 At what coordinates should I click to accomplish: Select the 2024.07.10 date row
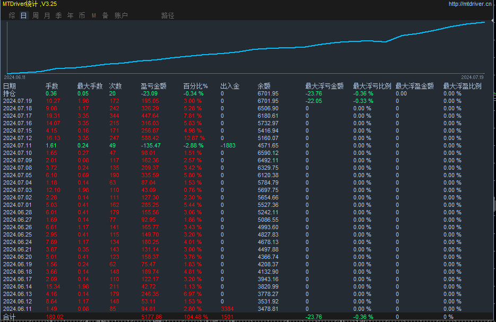point(247,153)
